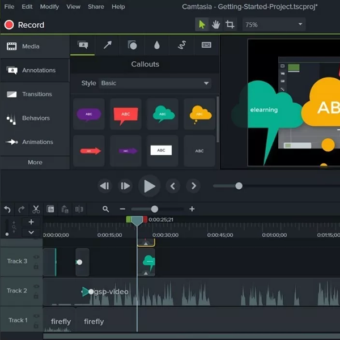The width and height of the screenshot is (340, 340).
Task: Click the Cut scissors icon on timeline
Action: point(36,209)
